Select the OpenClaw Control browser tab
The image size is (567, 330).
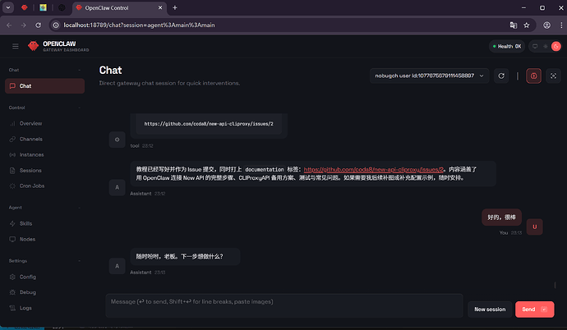(119, 8)
